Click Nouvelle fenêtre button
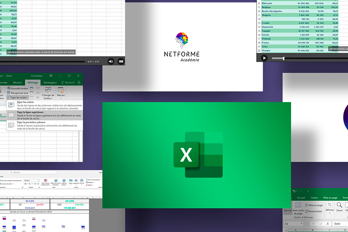The image size is (348, 232). [17, 89]
